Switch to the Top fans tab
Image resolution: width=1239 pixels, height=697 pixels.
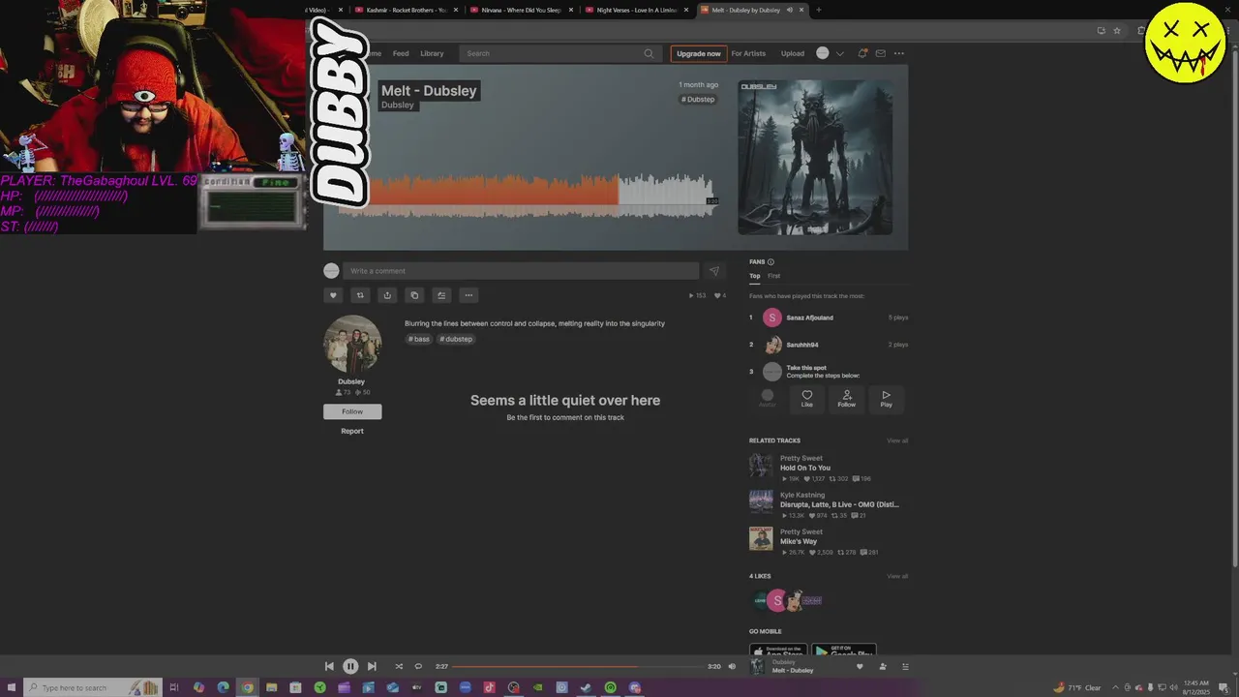point(754,276)
